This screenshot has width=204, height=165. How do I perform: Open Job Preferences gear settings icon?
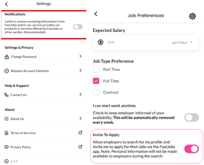tap(192, 16)
